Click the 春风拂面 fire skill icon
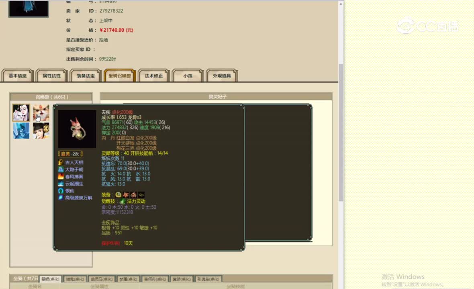Viewport: 474px width, 289px height. pos(61,176)
